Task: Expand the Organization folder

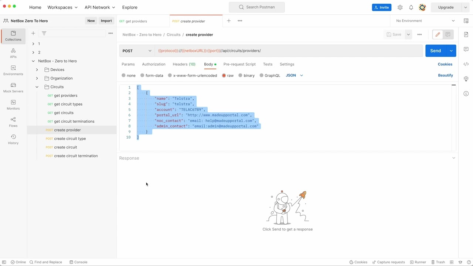Action: click(37, 78)
